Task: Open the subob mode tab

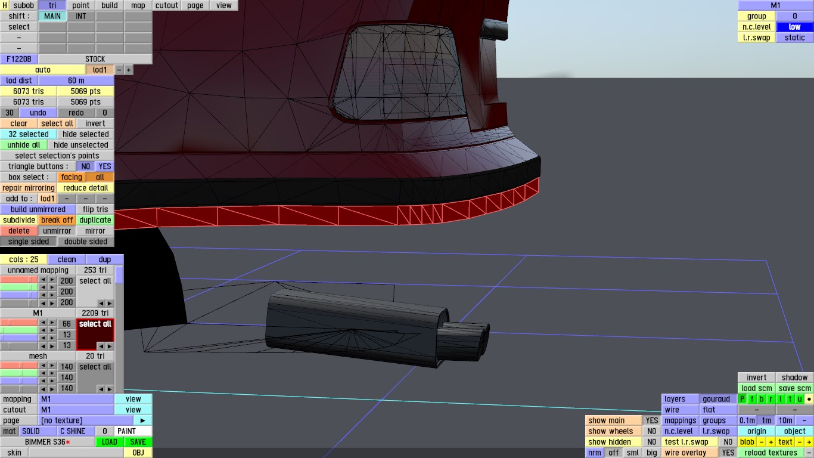Action: click(x=24, y=5)
